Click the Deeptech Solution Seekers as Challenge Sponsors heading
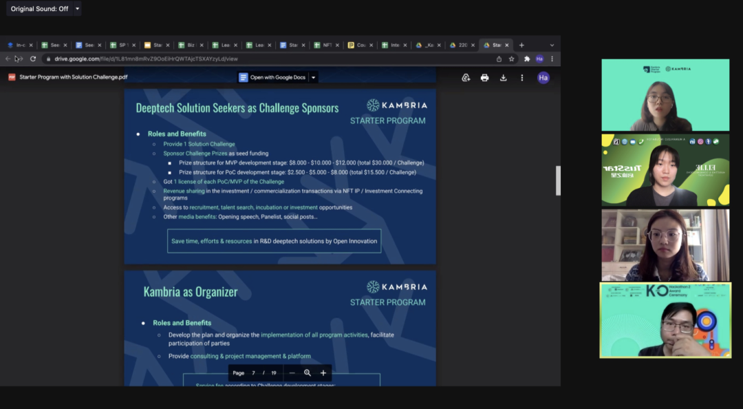 click(x=237, y=107)
